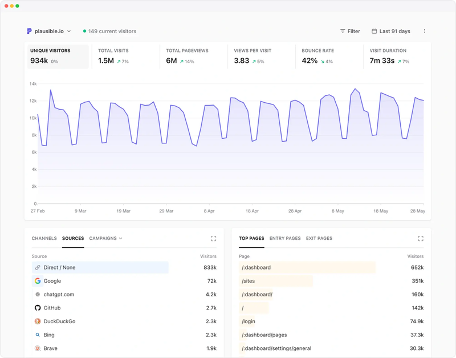456x358 pixels.
Task: Switch to the Entry Pages tab
Action: tap(285, 238)
